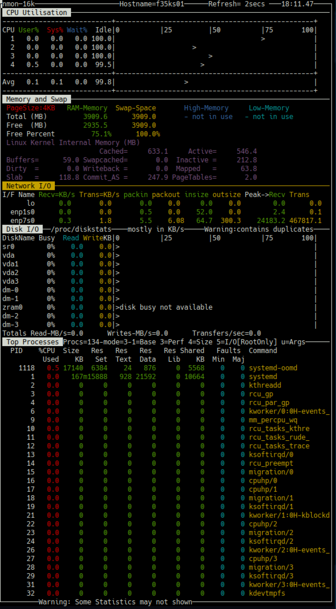The width and height of the screenshot is (336, 609).
Task: Click the Network I/O section header
Action: click(28, 186)
